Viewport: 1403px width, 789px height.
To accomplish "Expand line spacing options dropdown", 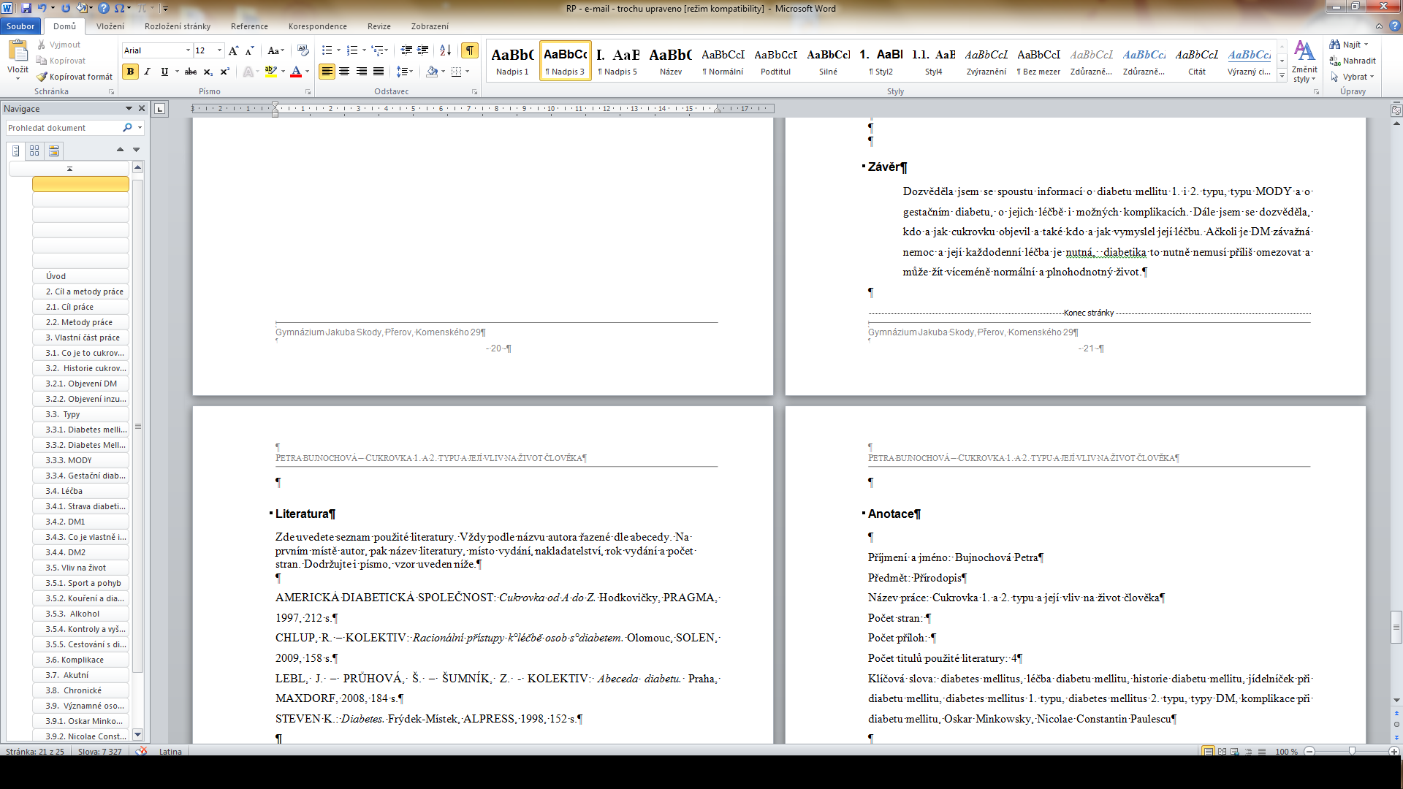I will (x=411, y=72).
